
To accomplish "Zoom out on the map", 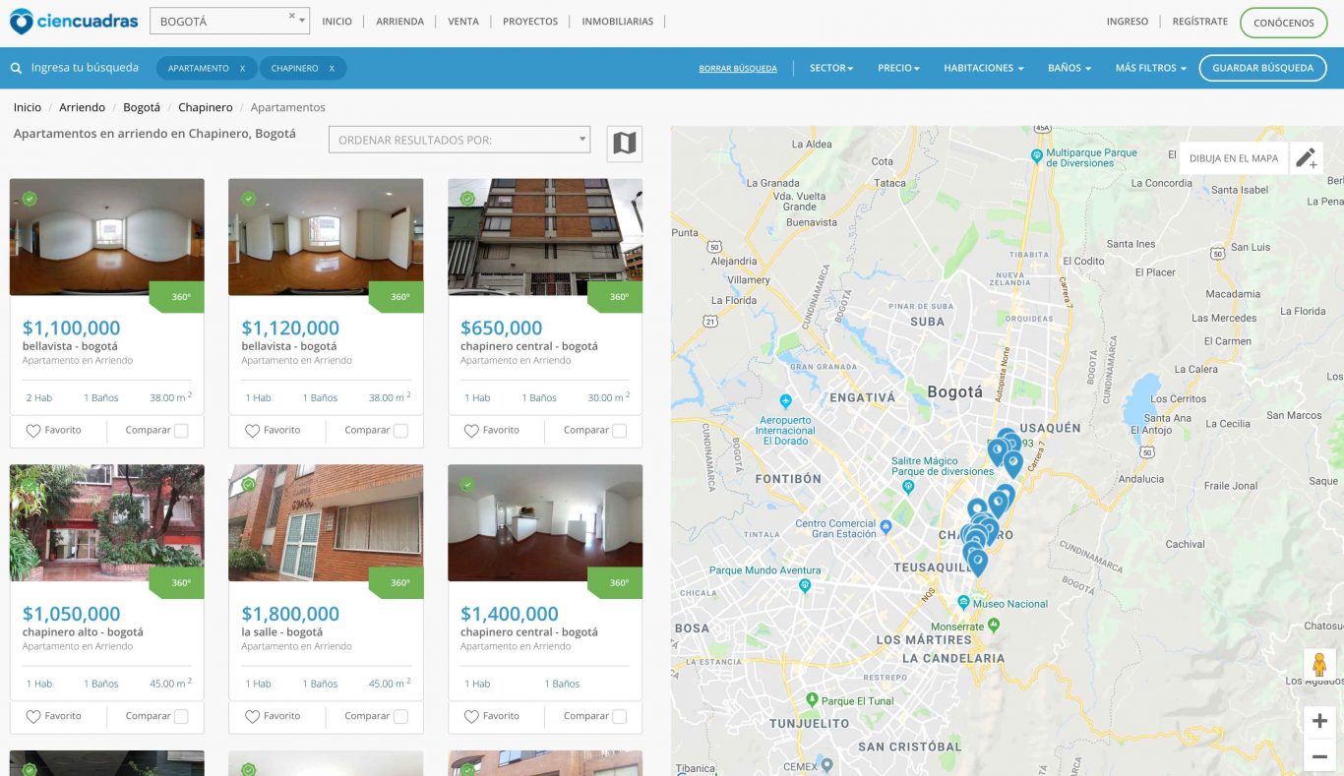I will [1319, 756].
